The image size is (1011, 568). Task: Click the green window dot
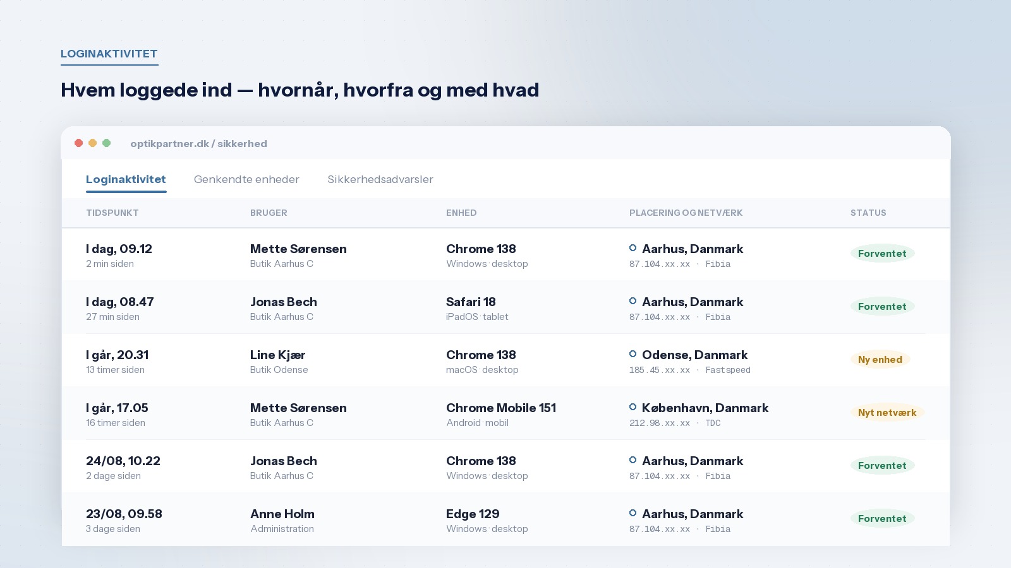107,143
